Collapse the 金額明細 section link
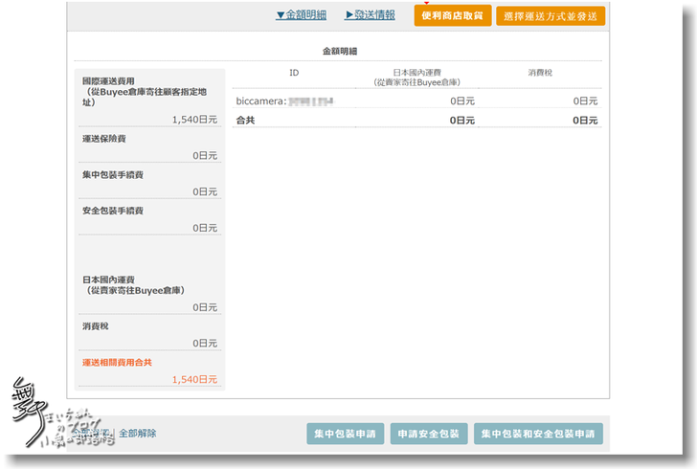Screen dimensions: 697x469 [x=301, y=15]
